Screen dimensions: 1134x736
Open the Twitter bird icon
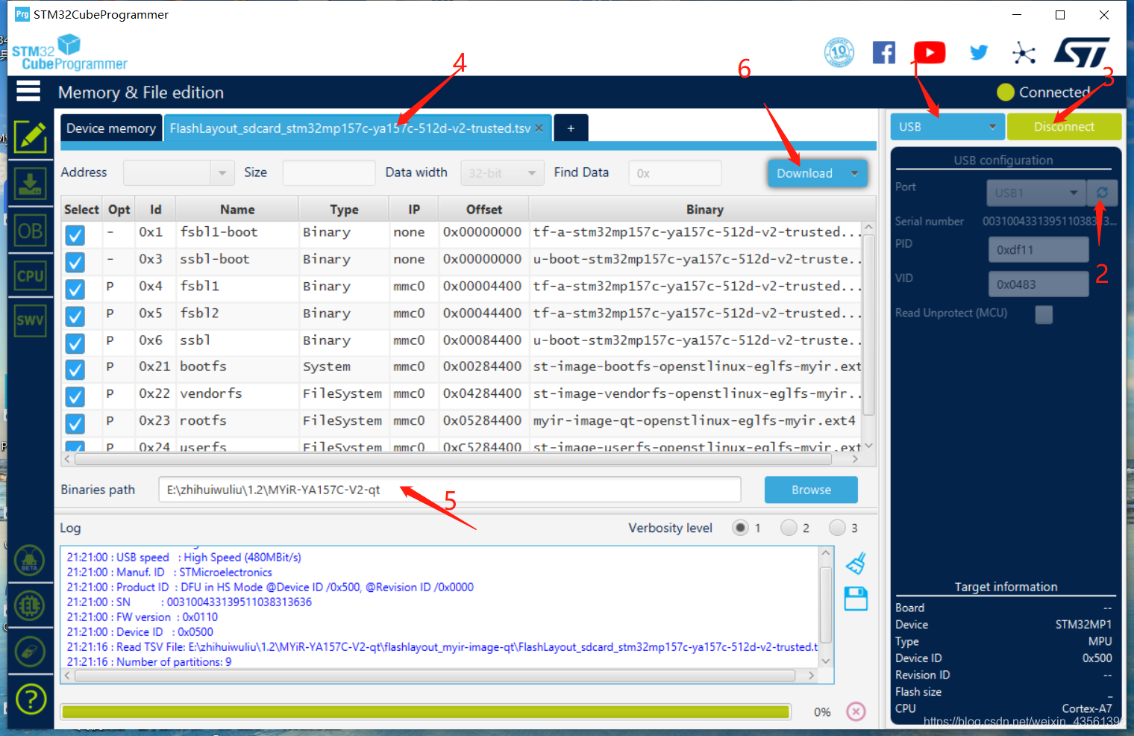coord(978,52)
